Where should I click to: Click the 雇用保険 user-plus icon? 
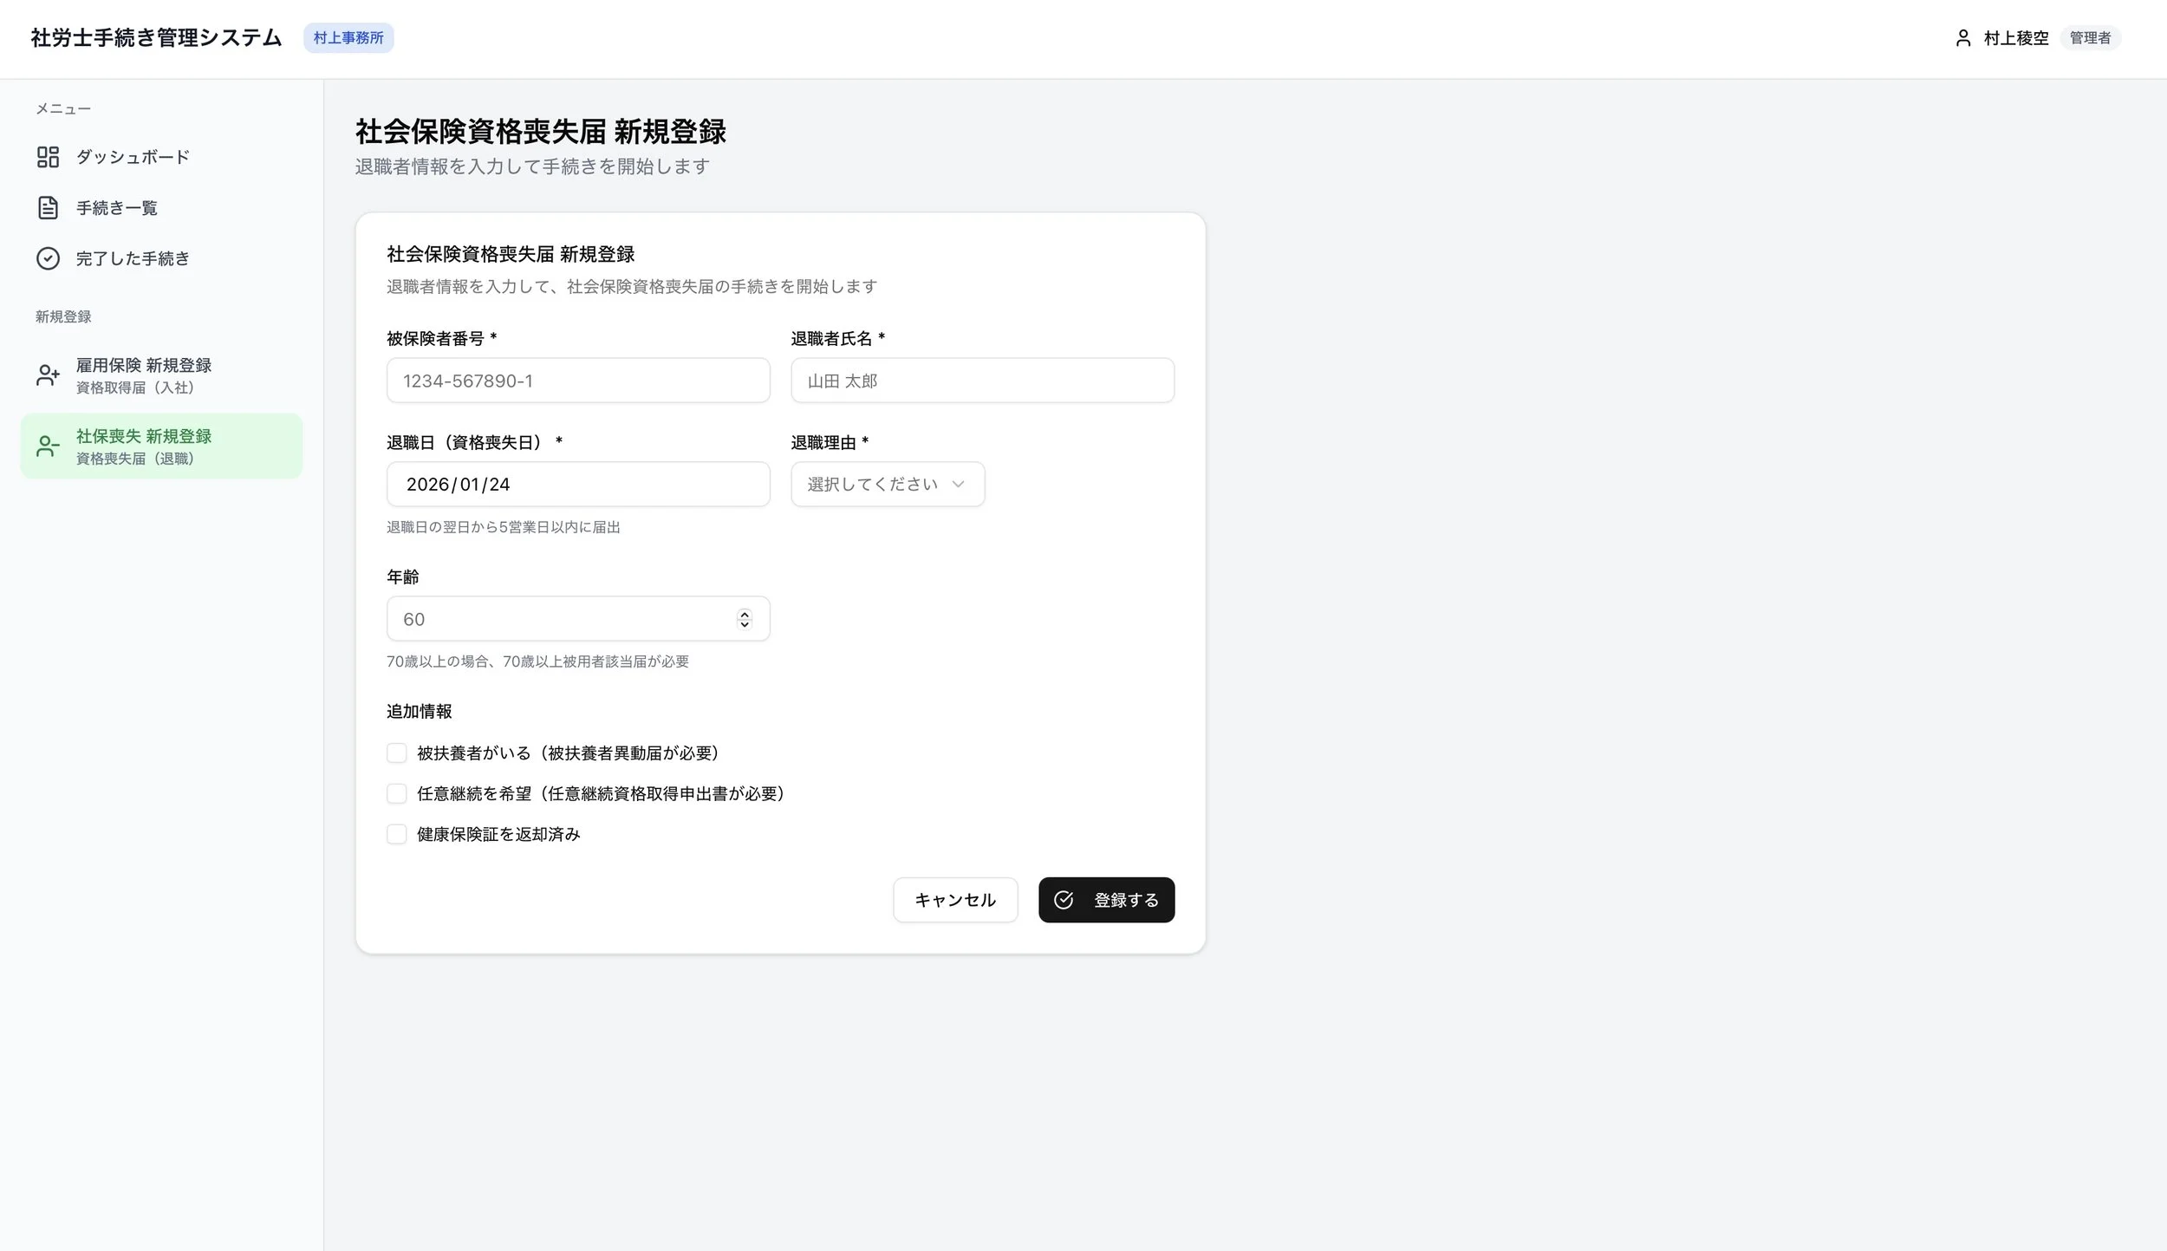pyautogui.click(x=48, y=375)
